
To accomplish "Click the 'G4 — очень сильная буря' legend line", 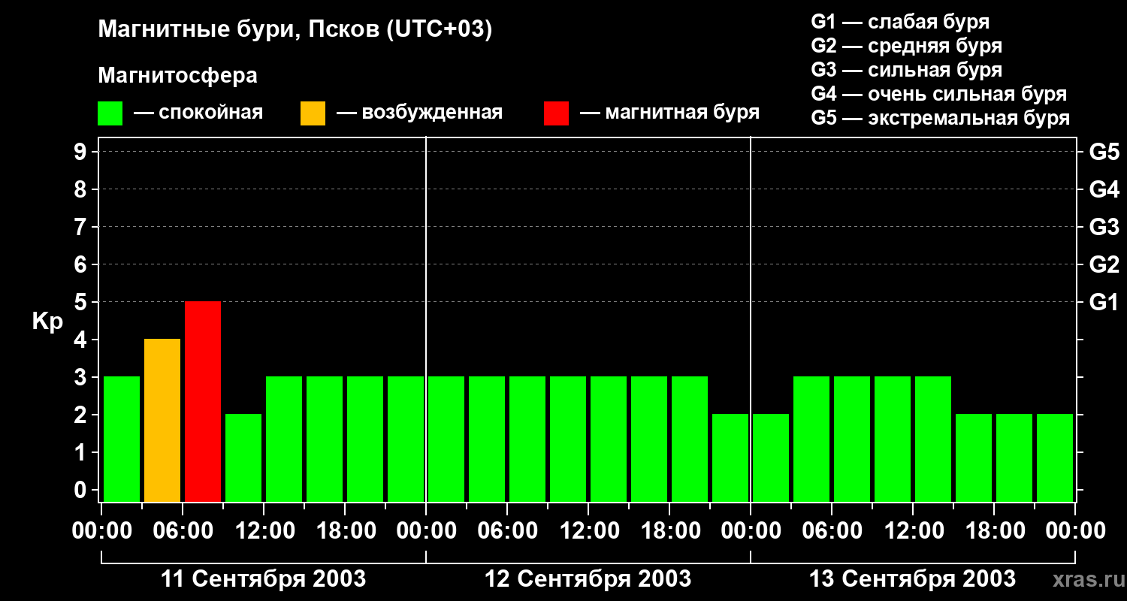I will 939,94.
